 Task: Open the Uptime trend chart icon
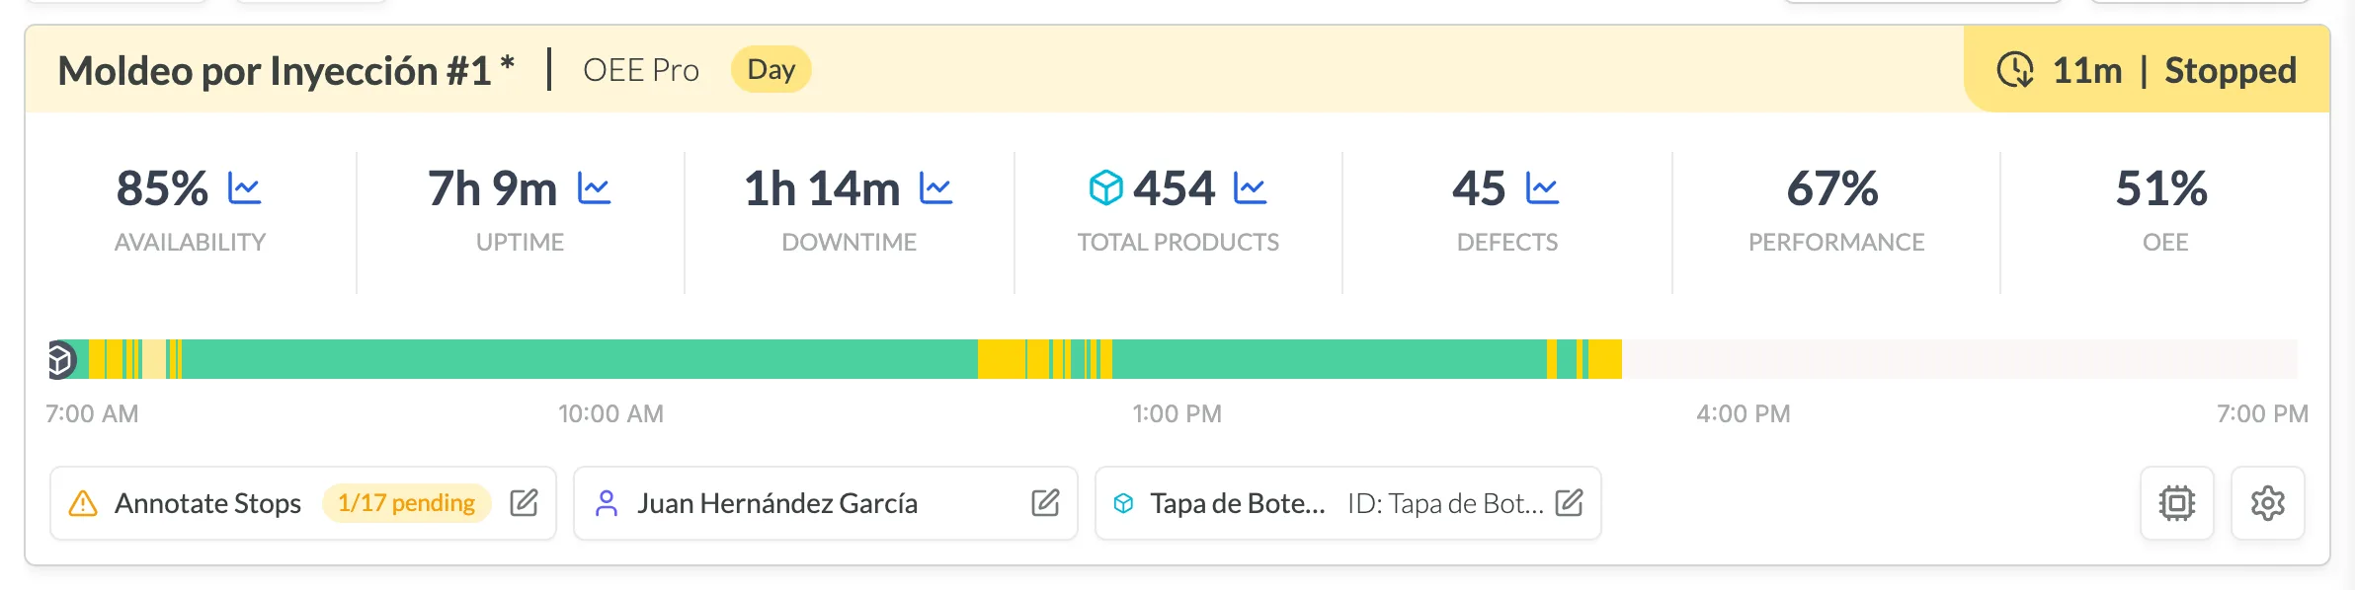click(594, 188)
